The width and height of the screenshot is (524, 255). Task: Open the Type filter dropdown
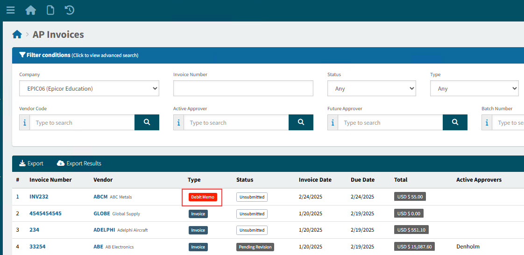474,88
